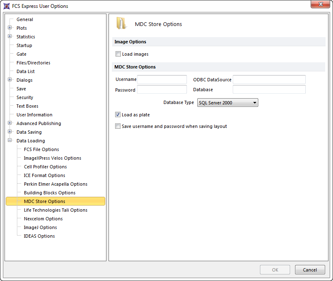The height and width of the screenshot is (281, 333).
Task: Expand the Advanced Publishing node
Action: click(10, 123)
